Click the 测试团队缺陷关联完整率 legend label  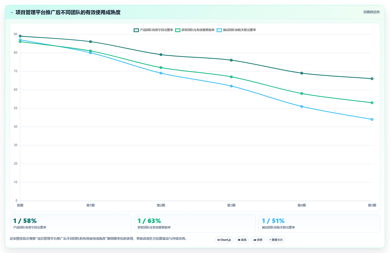[239, 30]
